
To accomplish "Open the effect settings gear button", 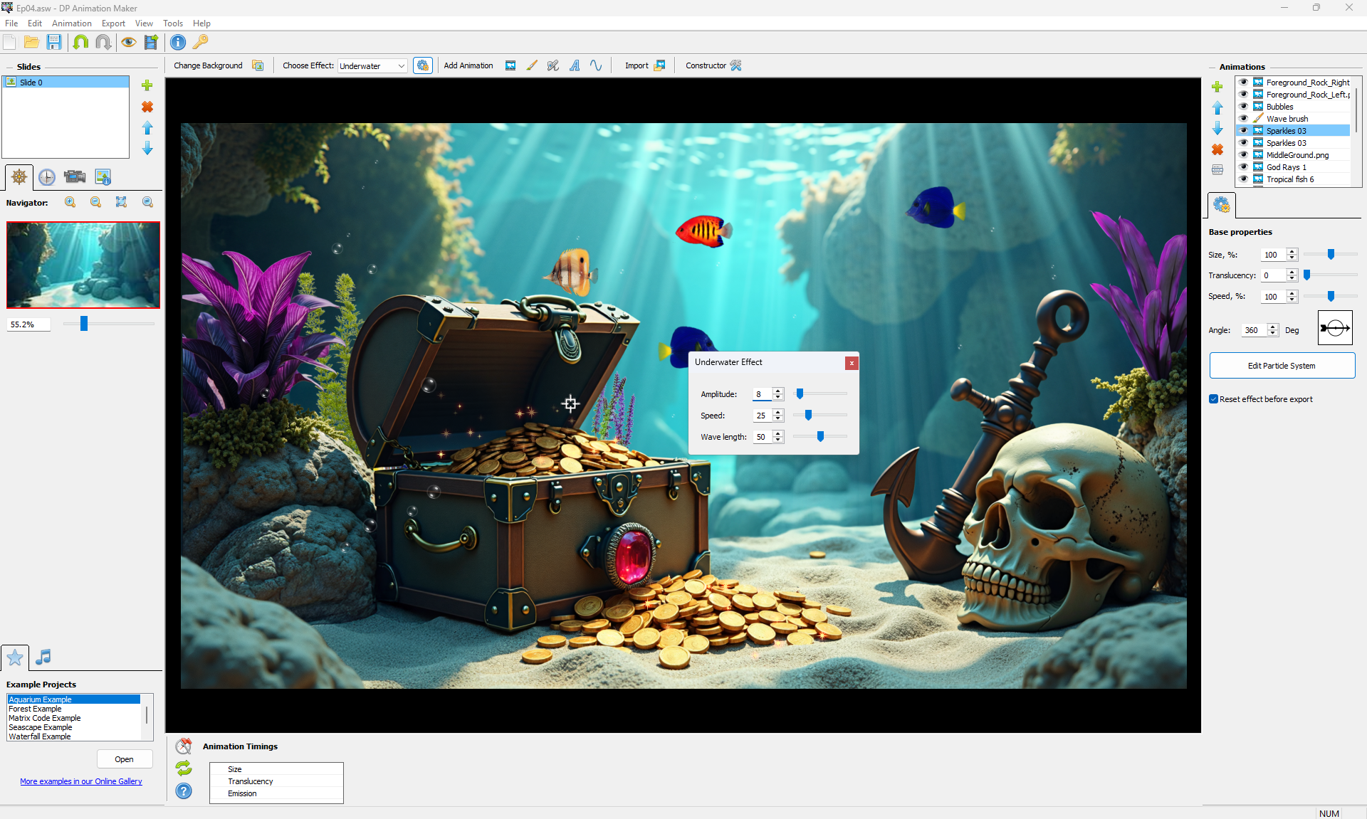I will click(x=423, y=65).
